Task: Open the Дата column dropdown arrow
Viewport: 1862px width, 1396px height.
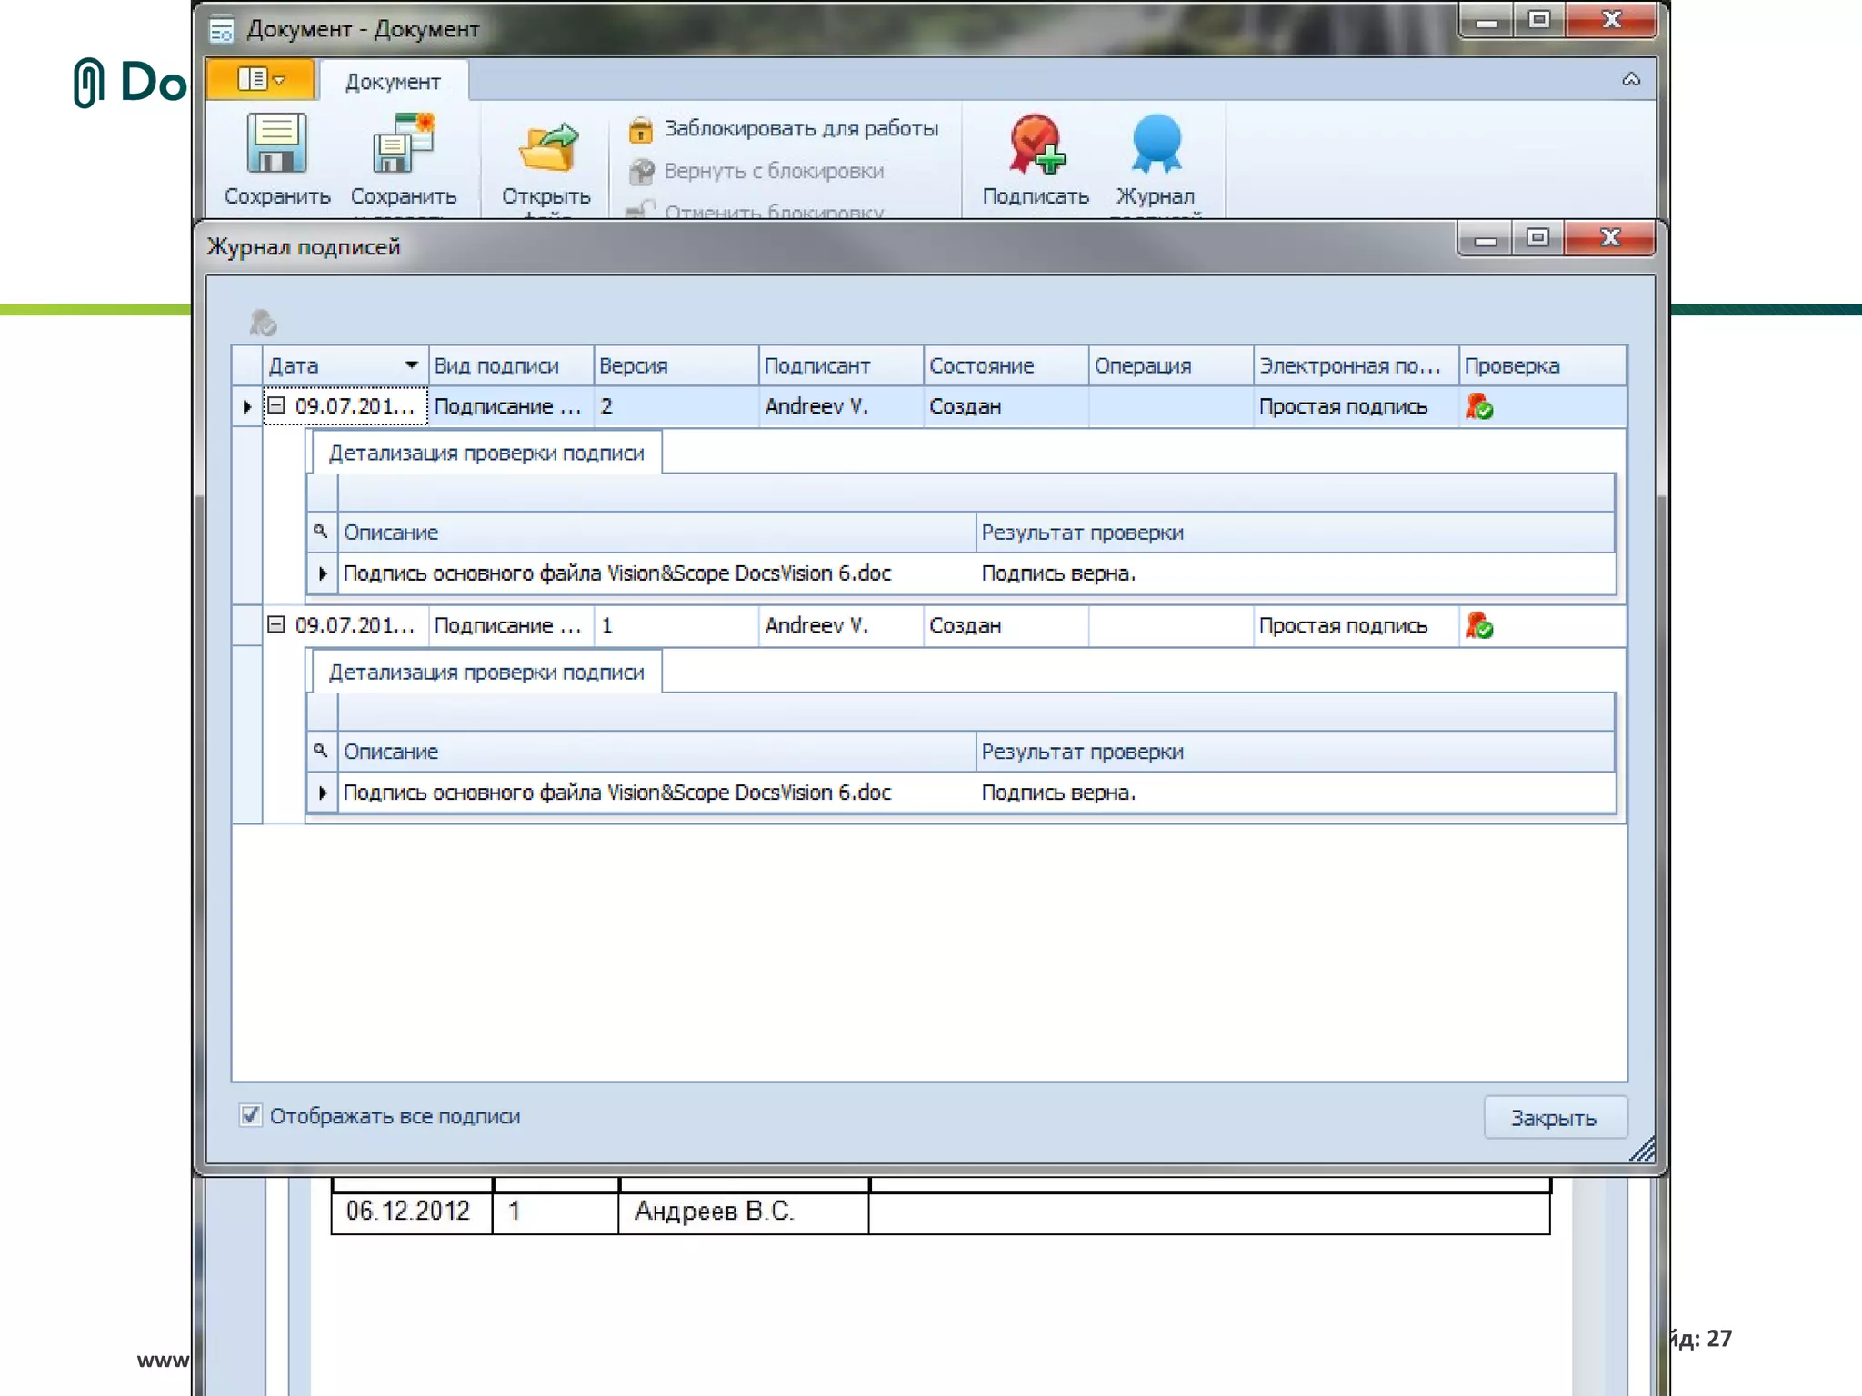Action: coord(411,365)
